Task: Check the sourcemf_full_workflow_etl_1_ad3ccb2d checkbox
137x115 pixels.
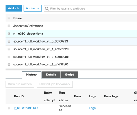Action: [9, 49]
